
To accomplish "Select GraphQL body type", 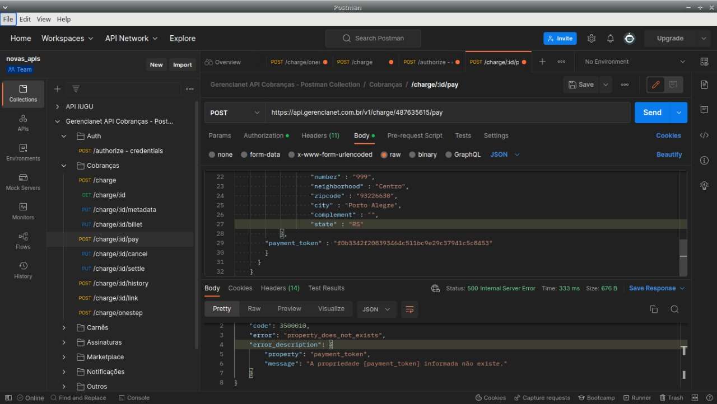I will click(x=449, y=154).
